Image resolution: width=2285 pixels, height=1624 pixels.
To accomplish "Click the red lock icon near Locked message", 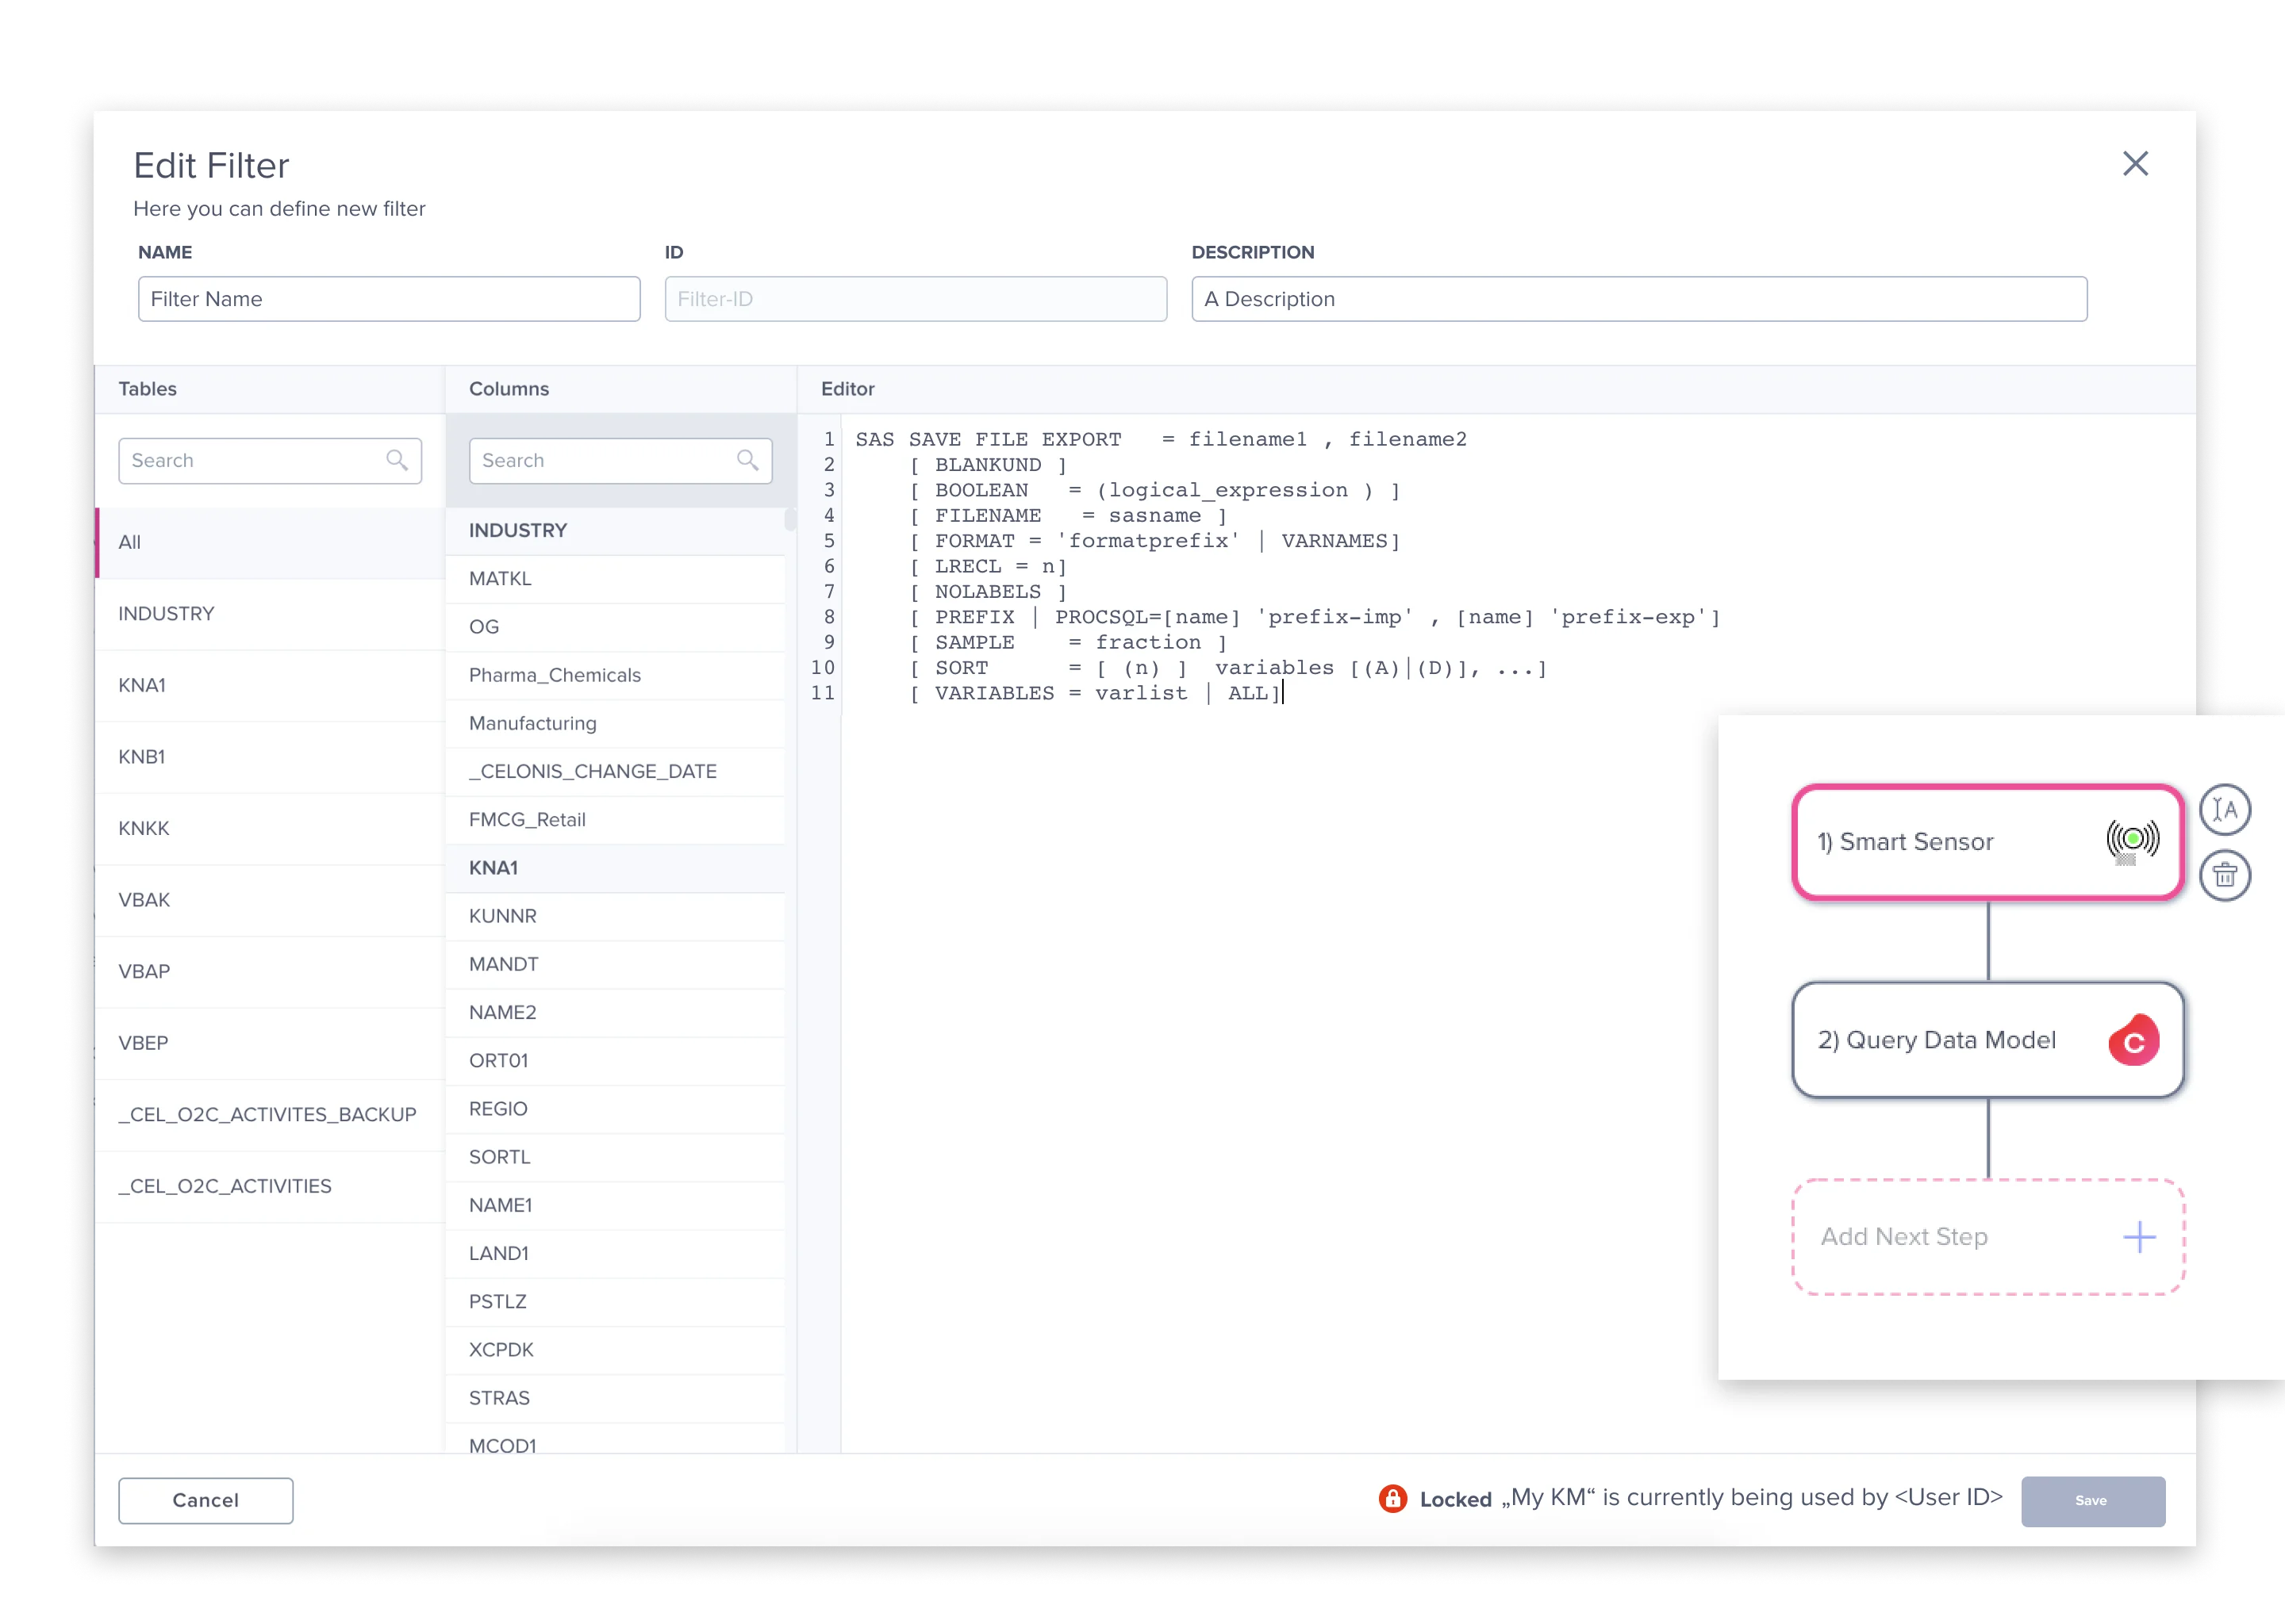I will click(1392, 1498).
